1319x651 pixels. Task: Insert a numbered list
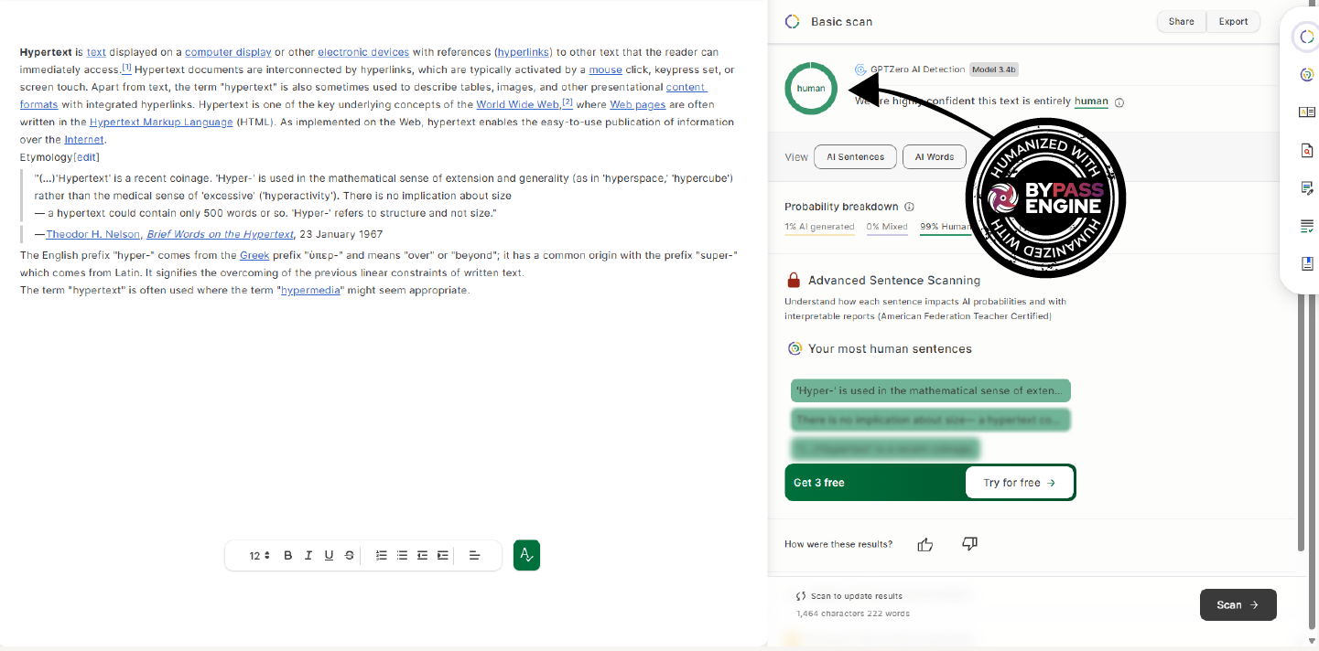point(382,556)
